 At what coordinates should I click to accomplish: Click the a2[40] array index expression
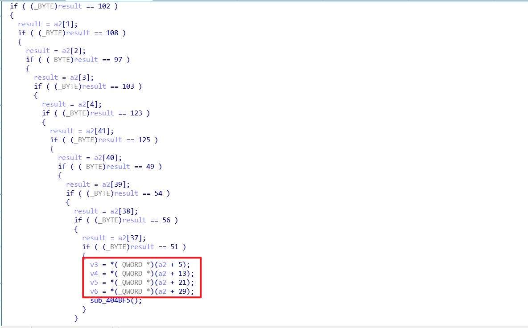pos(107,158)
